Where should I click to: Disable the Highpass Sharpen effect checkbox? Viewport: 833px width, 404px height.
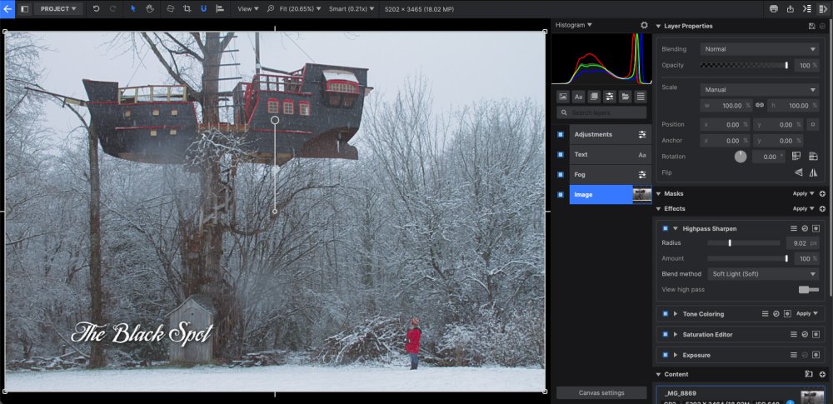click(665, 228)
